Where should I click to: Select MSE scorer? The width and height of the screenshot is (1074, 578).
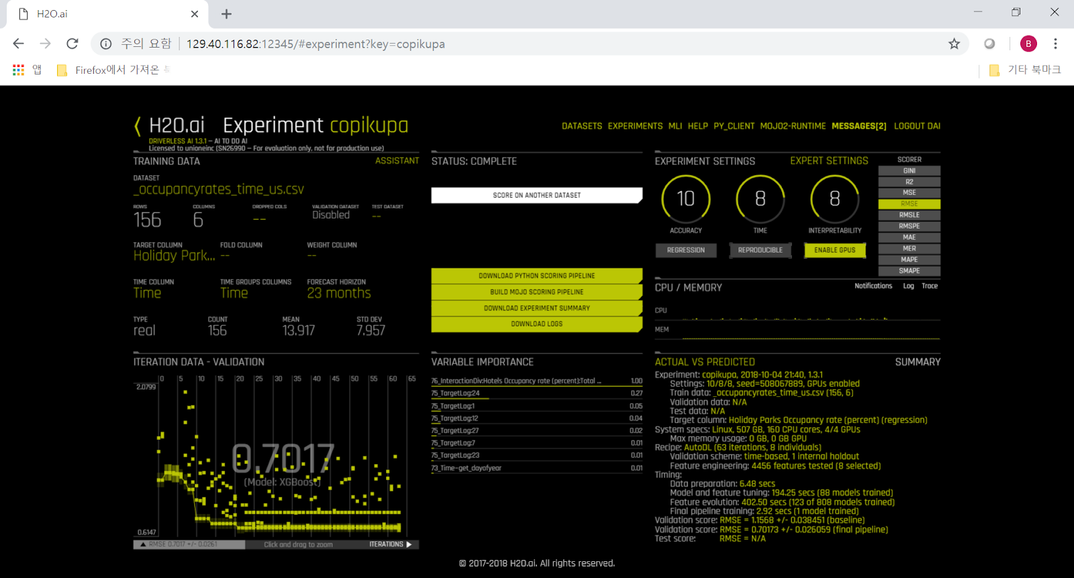[x=909, y=192]
